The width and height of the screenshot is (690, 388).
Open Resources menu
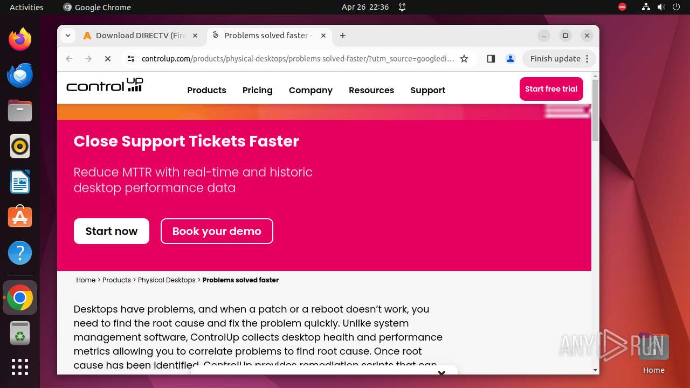point(371,90)
